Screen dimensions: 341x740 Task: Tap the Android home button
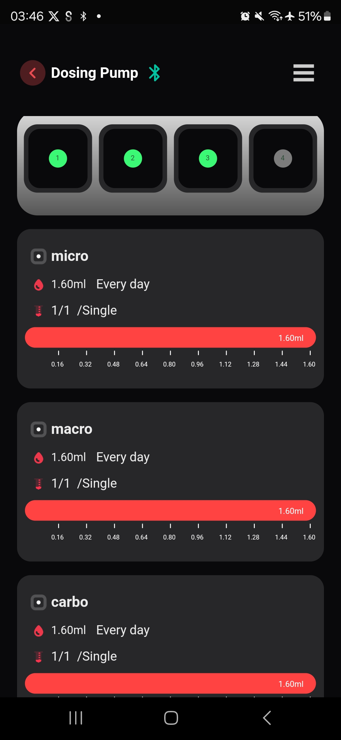[171, 718]
